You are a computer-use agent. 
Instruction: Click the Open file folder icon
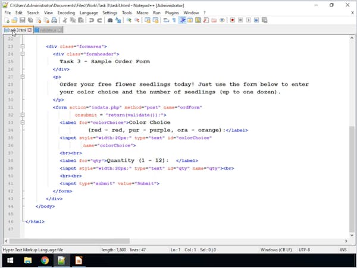pyautogui.click(x=14, y=20)
